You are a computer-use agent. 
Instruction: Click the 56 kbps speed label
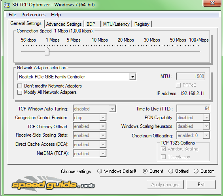[x=28, y=40]
